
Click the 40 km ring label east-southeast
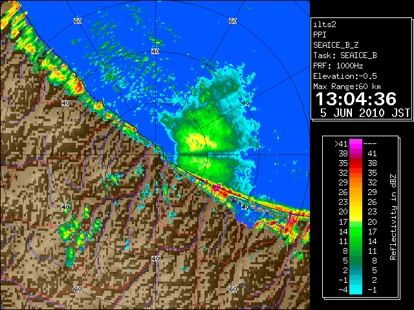click(245, 207)
